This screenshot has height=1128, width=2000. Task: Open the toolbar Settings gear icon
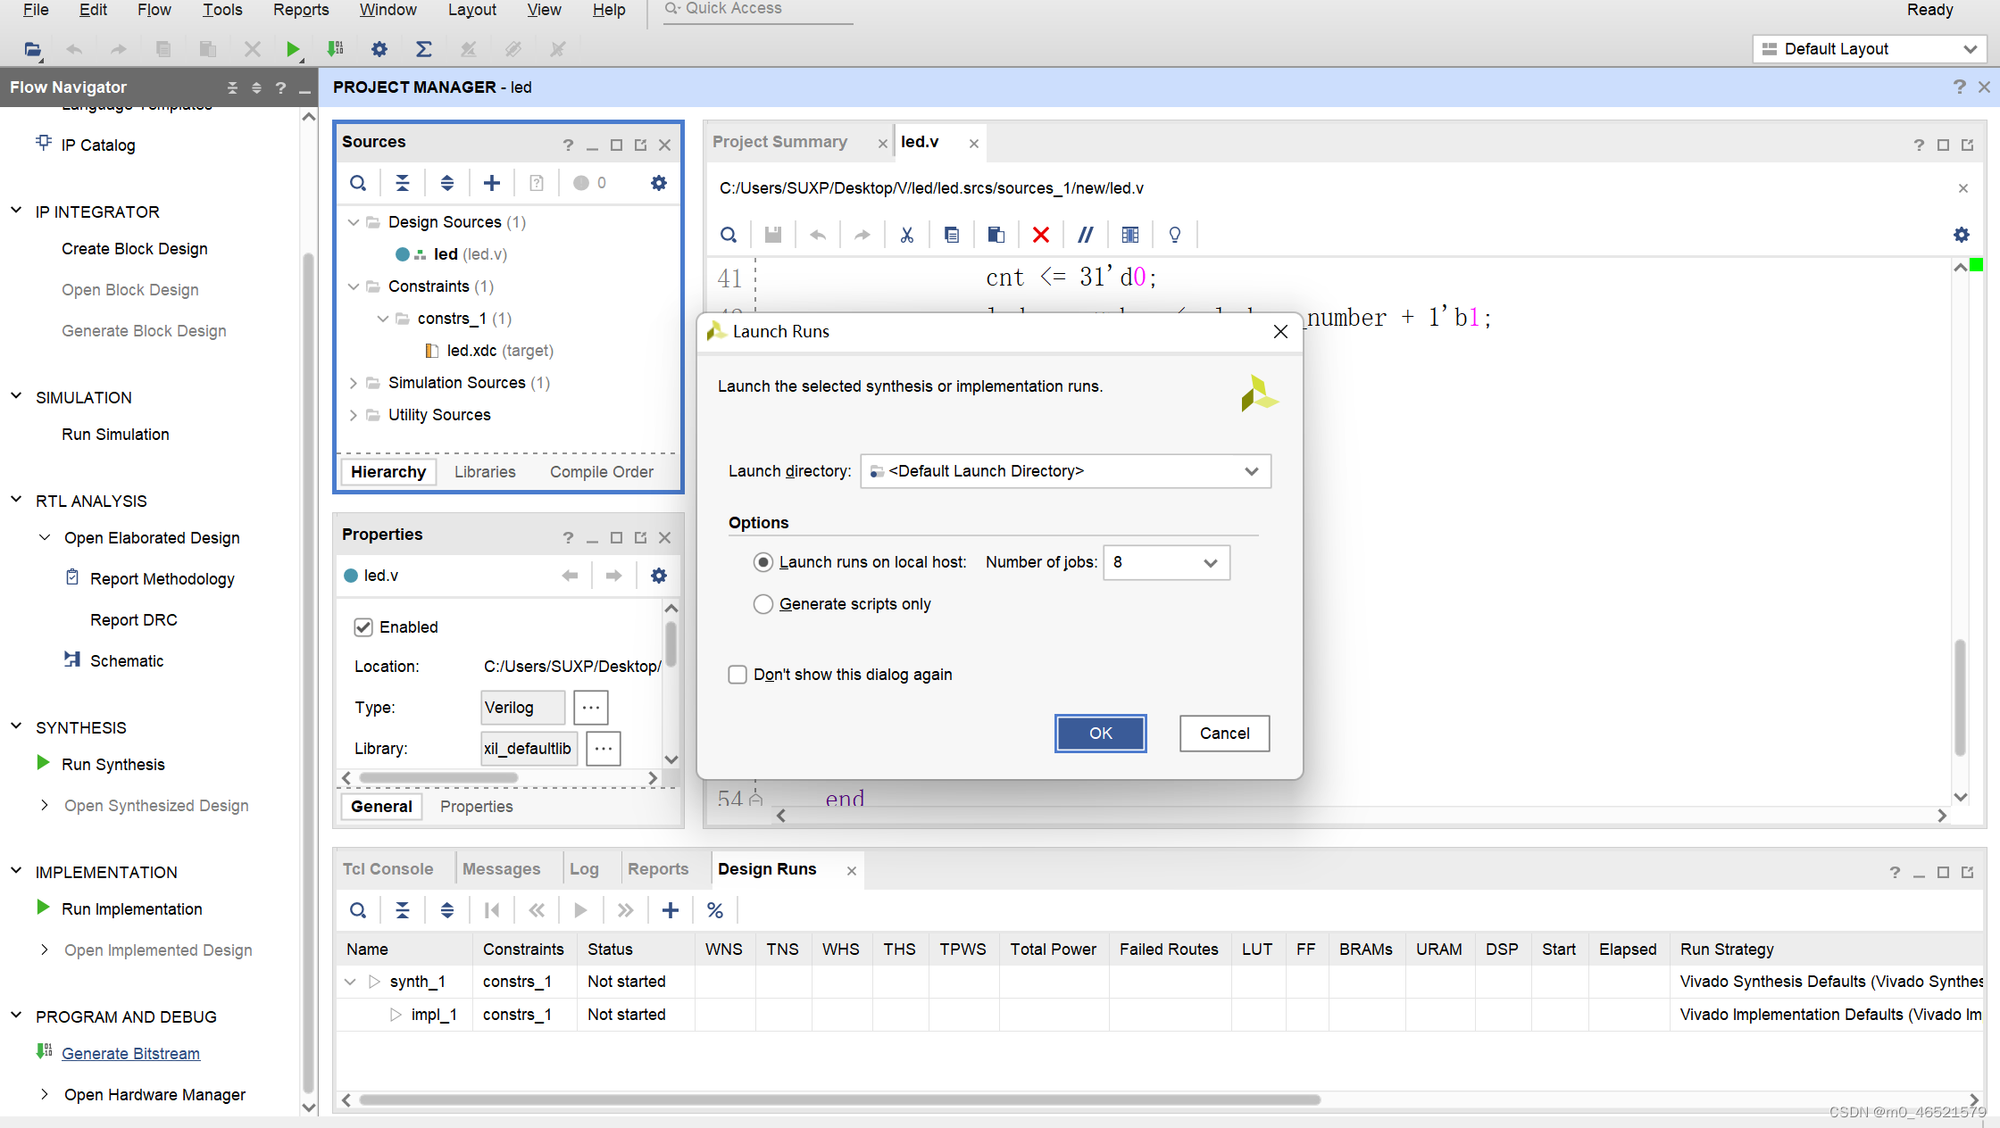(x=379, y=49)
